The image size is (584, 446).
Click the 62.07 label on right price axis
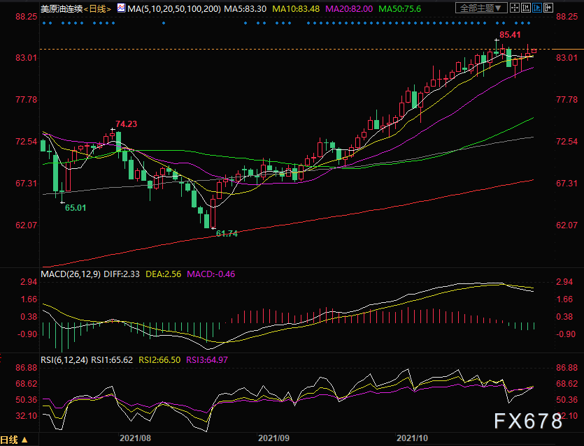tap(567, 225)
